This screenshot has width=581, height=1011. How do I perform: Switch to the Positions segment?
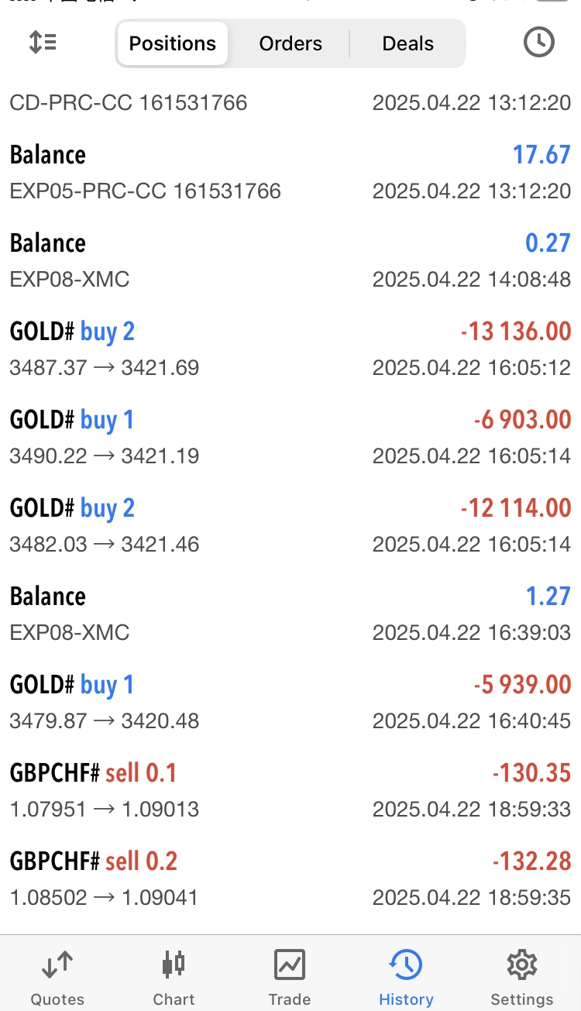coord(172,43)
